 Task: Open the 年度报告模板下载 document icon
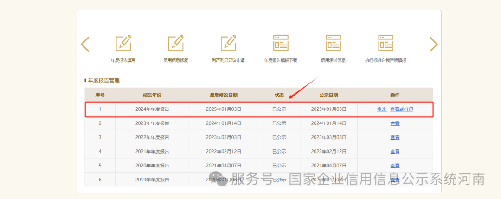281,43
